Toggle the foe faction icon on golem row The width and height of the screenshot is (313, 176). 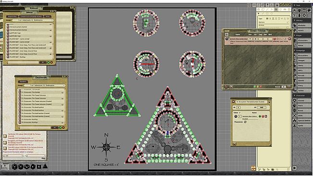click(x=274, y=39)
